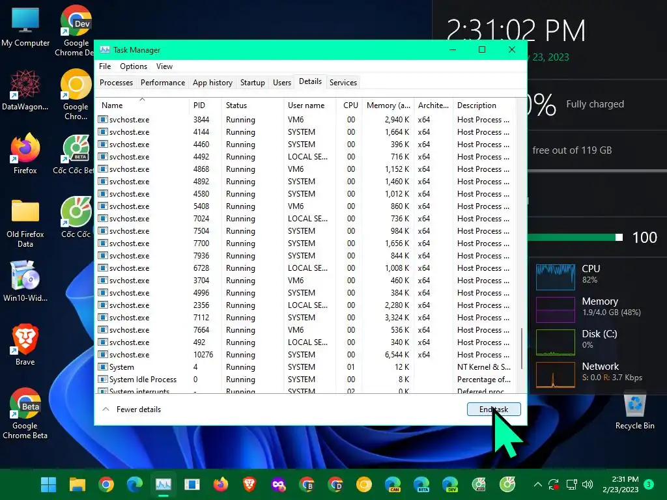The height and width of the screenshot is (500, 667).
Task: Select the System process with PID 4
Action: pos(306,367)
